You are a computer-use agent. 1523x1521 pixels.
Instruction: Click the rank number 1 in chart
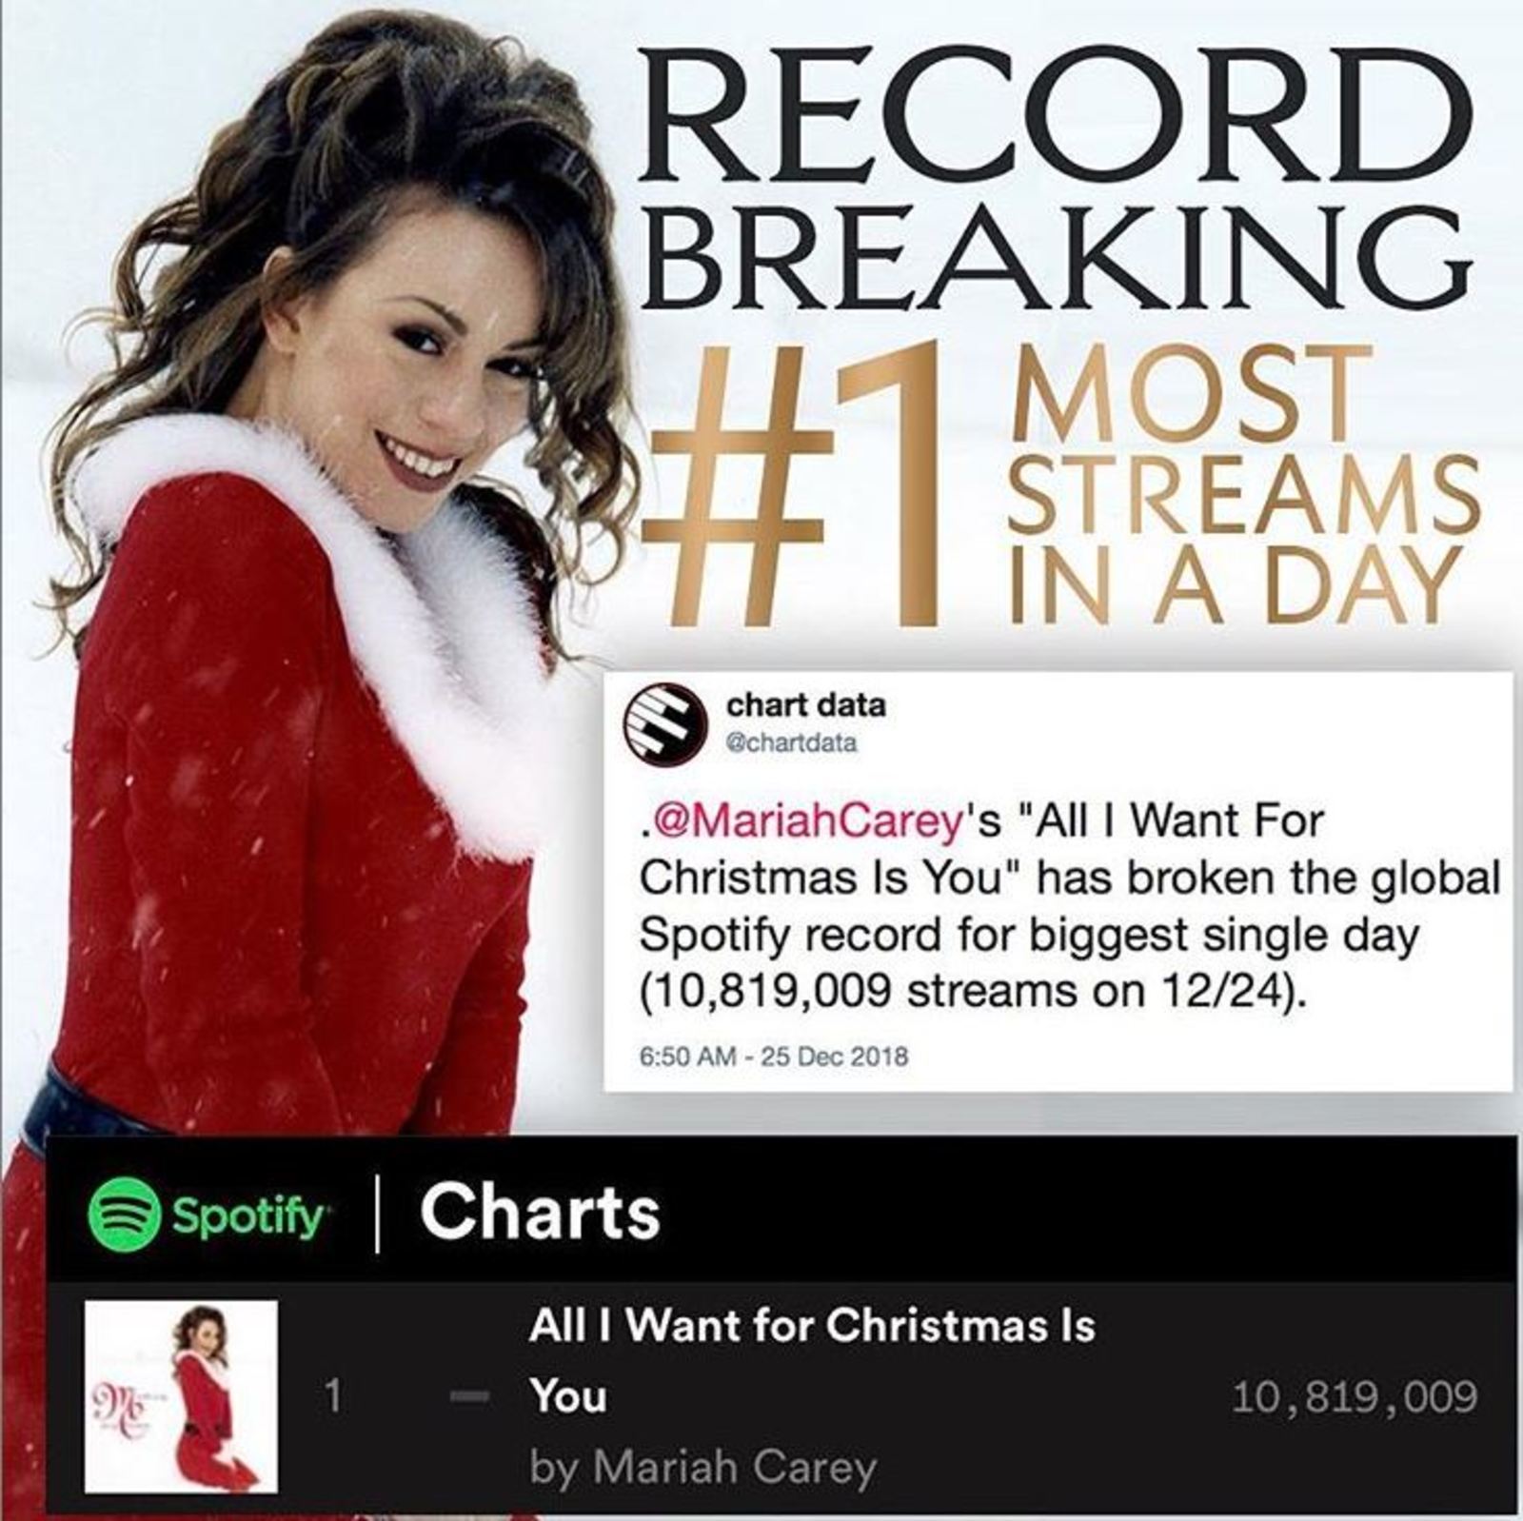[331, 1397]
